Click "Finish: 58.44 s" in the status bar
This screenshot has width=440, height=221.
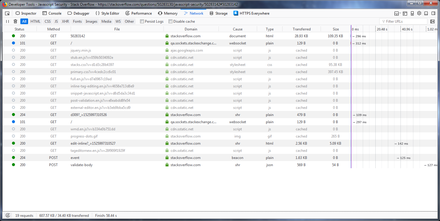(106, 216)
